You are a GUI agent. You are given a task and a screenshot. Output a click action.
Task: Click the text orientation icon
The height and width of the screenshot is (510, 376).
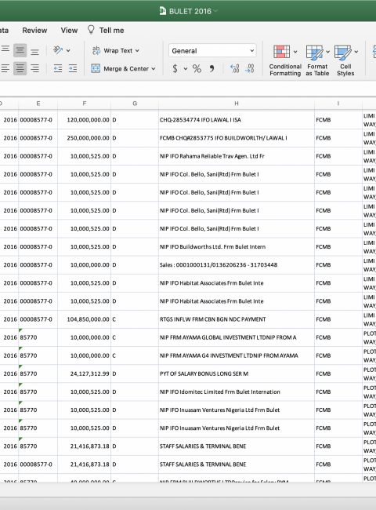pyautogui.click(x=58, y=50)
